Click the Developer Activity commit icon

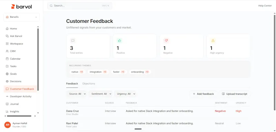[x=7, y=97]
